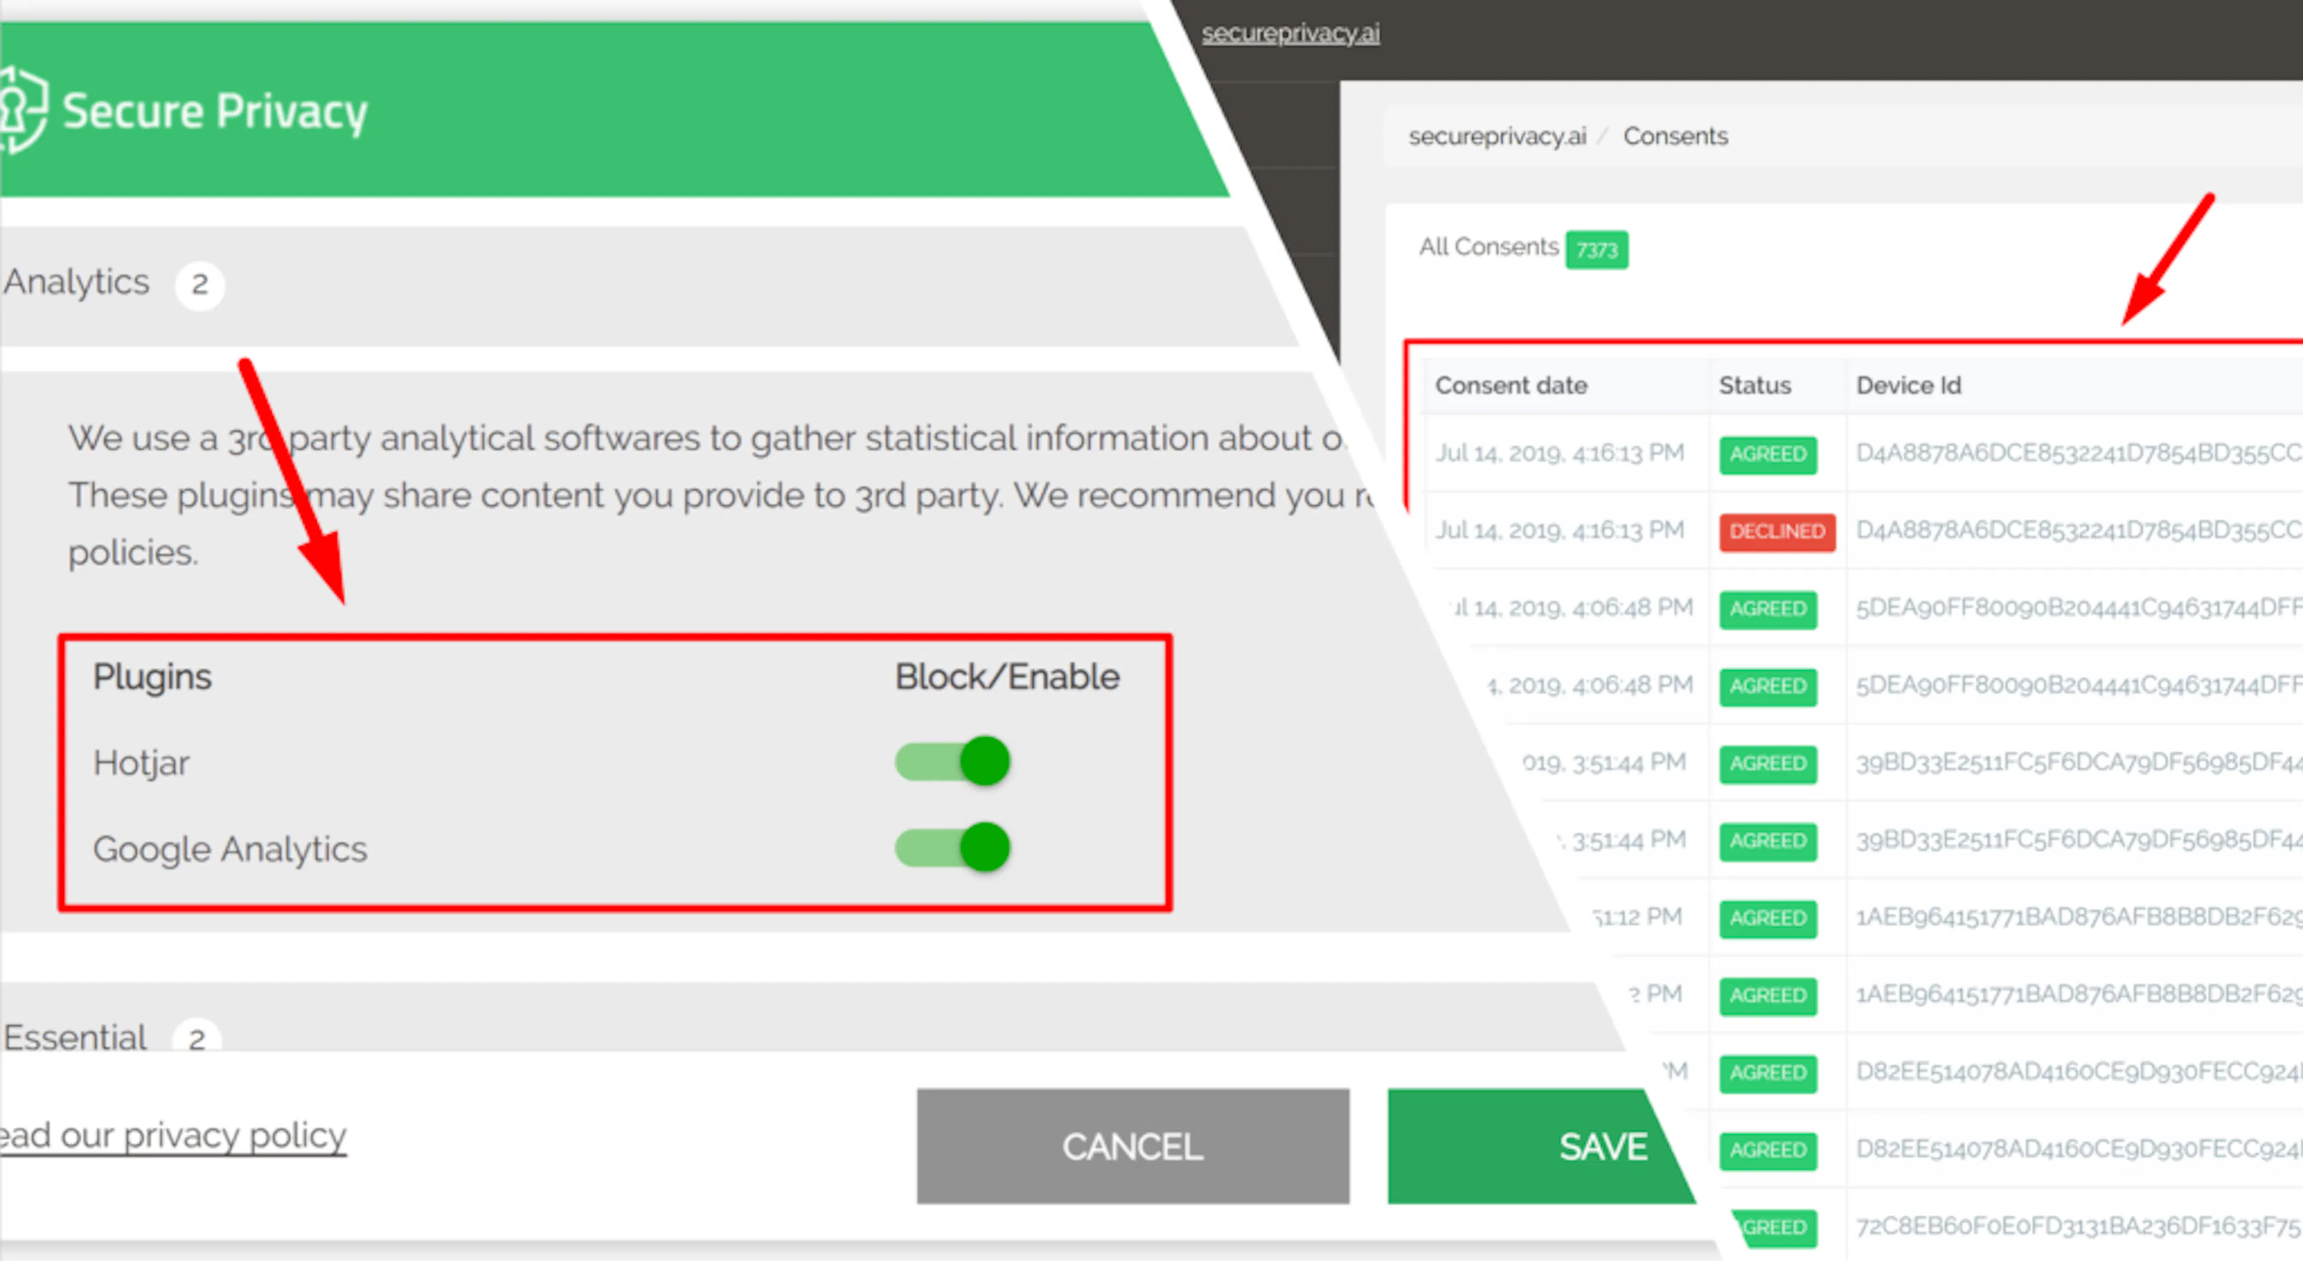Click the Essential count badge showing 2
This screenshot has width=2303, height=1261.
199,1037
